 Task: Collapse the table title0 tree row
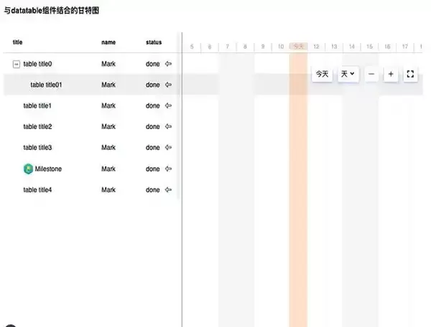point(17,64)
